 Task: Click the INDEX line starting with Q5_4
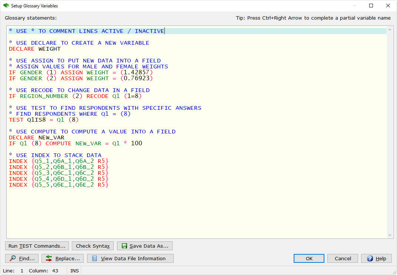tap(59, 179)
